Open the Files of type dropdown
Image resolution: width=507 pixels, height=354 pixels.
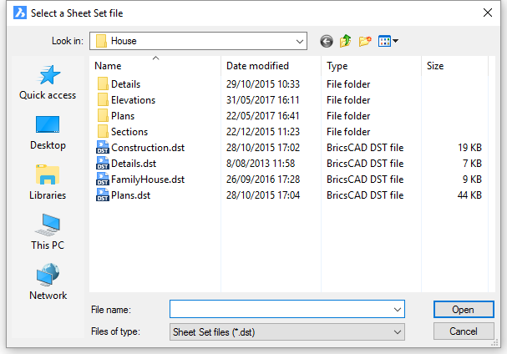pos(396,332)
